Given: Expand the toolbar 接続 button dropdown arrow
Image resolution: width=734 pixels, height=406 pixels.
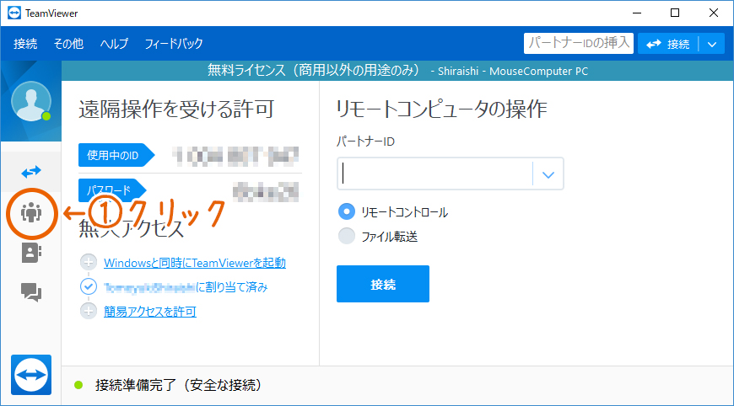Looking at the screenshot, I should [x=712, y=45].
